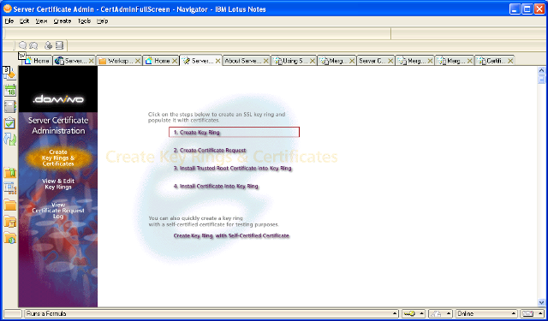The image size is (548, 321).
Task: Expand the status message history arrow
Action: click(x=395, y=313)
